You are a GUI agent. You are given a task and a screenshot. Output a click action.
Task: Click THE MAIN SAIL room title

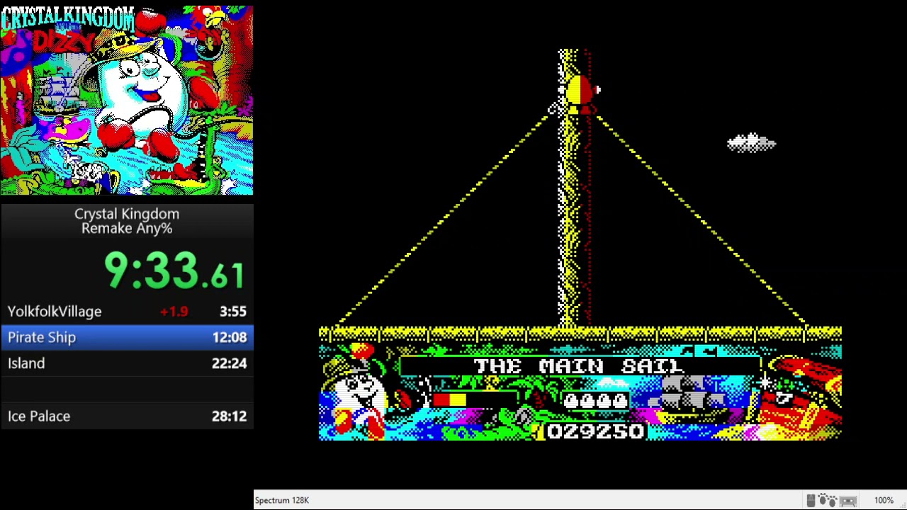(580, 366)
